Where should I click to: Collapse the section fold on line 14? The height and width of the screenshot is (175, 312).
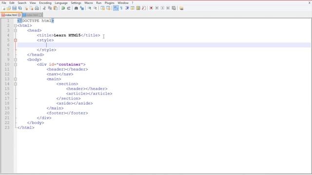(16, 84)
